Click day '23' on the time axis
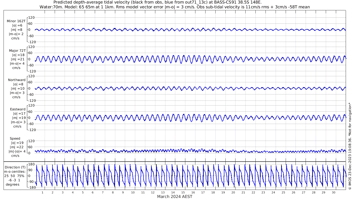 (x=263, y=192)
